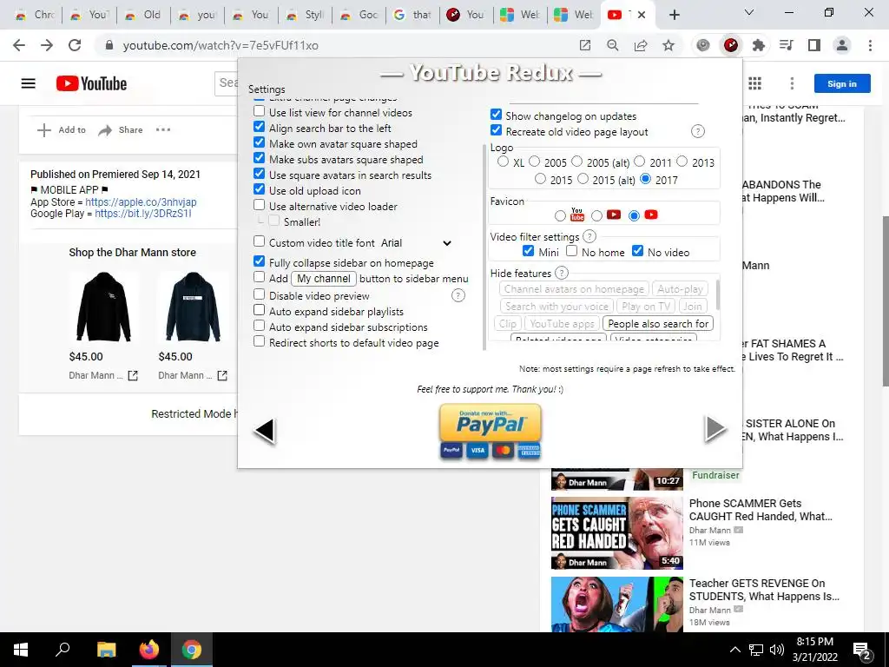Go to YouTube home via the logo
The image size is (889, 667).
pos(91,84)
